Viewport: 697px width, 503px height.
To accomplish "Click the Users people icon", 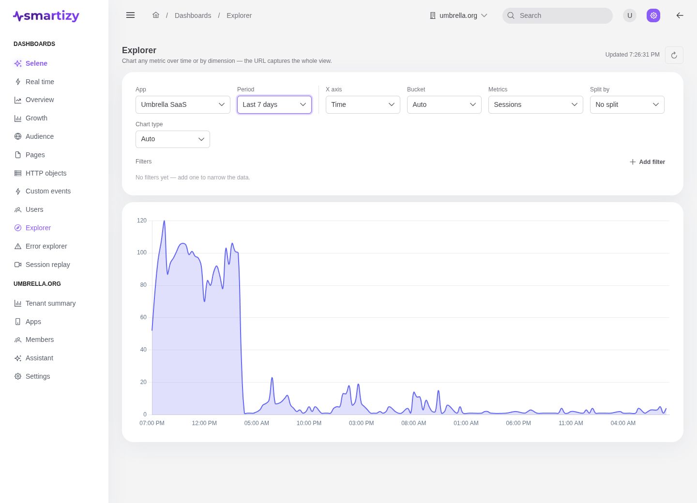I will [18, 210].
